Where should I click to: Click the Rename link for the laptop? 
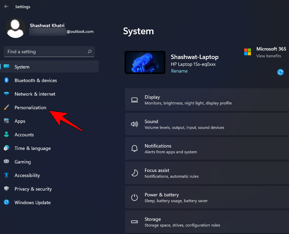(179, 71)
